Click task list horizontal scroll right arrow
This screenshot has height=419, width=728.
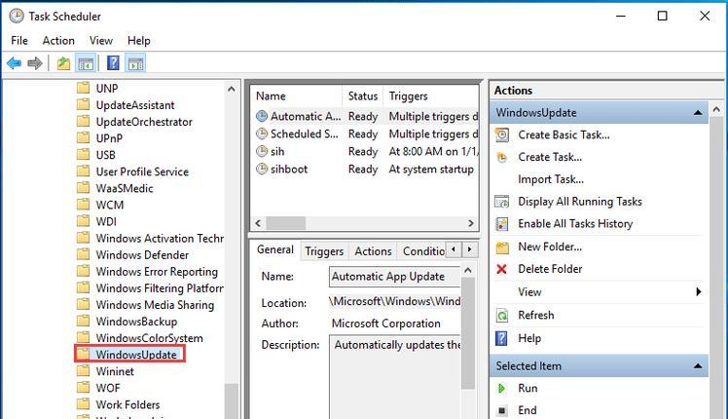[x=471, y=223]
